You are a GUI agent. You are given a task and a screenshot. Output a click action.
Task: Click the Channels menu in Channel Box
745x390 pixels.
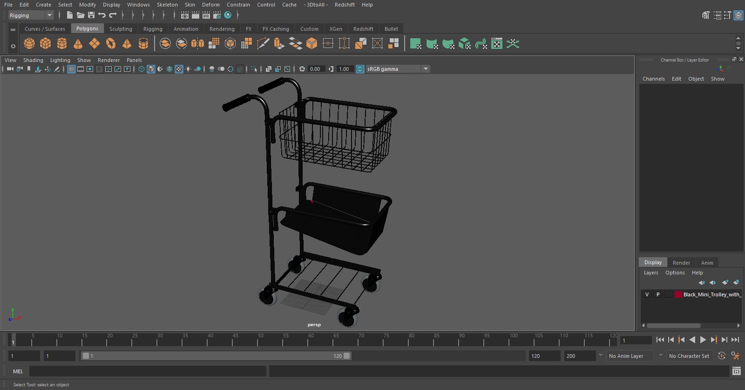pyautogui.click(x=654, y=79)
